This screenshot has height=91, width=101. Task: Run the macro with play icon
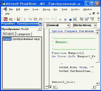coord(60,20)
